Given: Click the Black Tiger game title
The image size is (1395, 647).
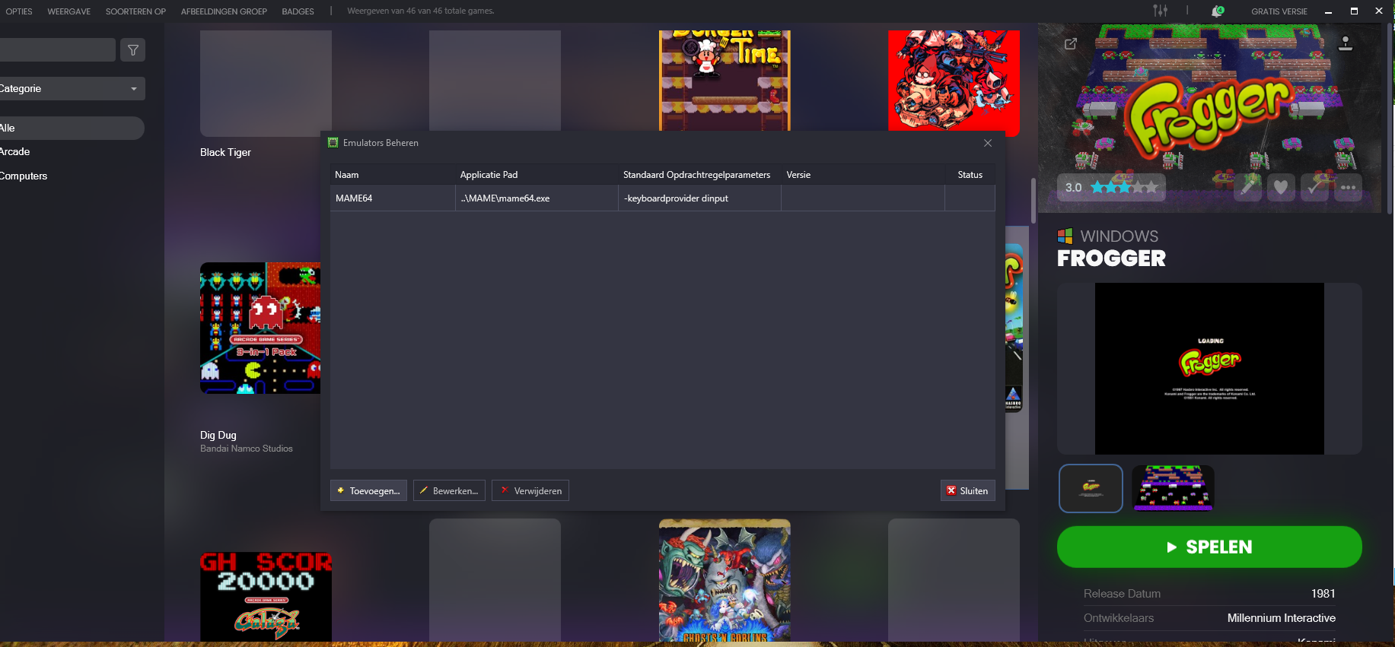Looking at the screenshot, I should [x=225, y=152].
